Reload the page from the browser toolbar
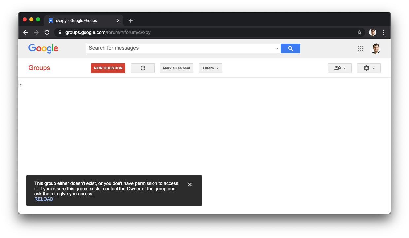 [x=47, y=32]
